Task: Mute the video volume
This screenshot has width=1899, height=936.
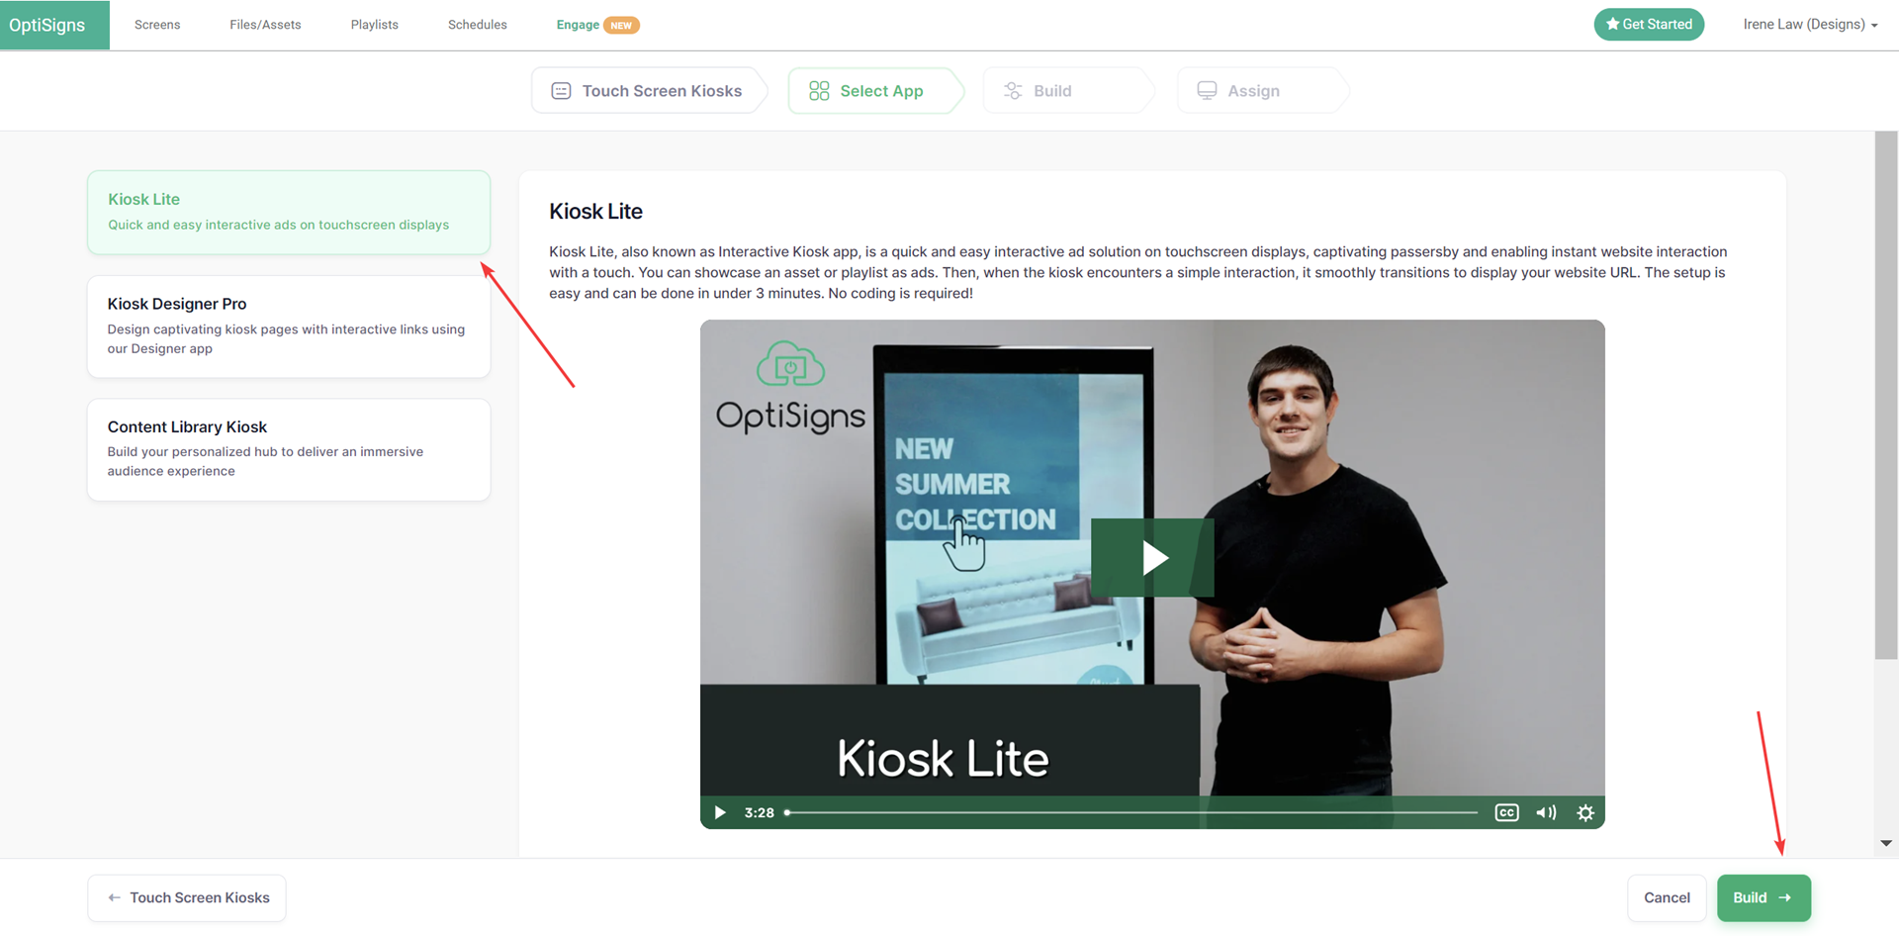Action: 1546,812
